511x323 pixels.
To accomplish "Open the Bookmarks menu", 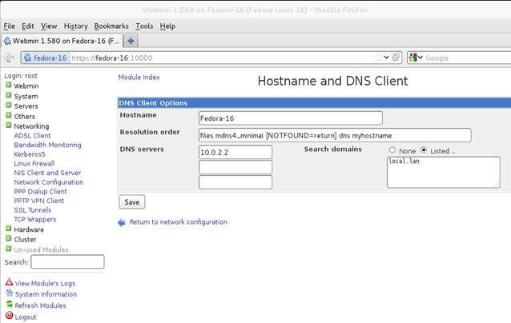I will pos(111,26).
